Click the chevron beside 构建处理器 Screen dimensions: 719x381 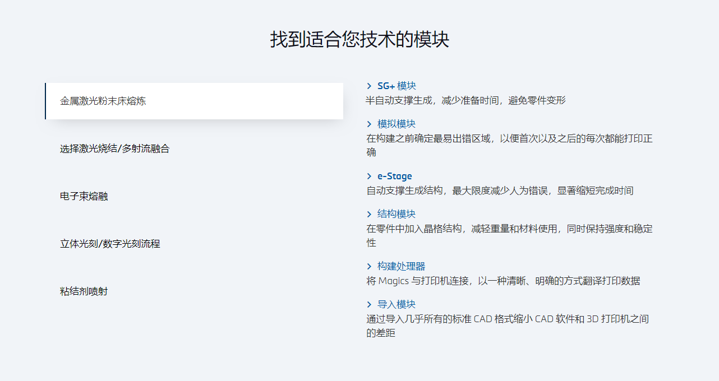tap(369, 266)
